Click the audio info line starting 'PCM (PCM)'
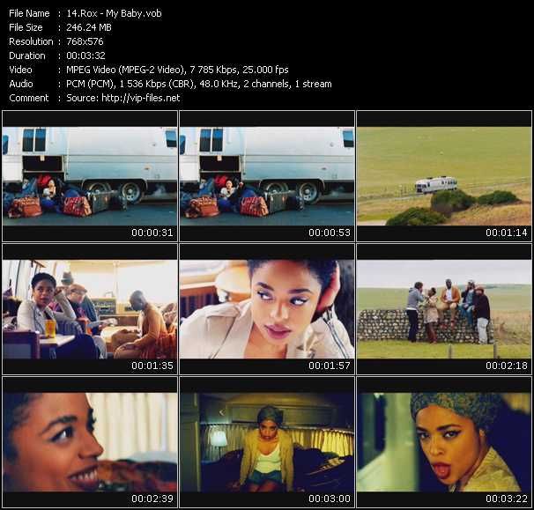 (199, 84)
